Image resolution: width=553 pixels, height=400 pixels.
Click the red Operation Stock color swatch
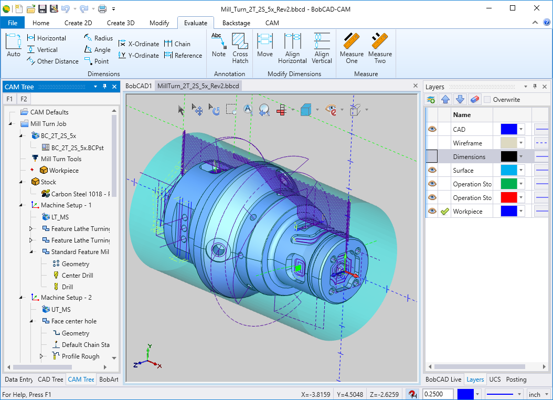click(508, 197)
